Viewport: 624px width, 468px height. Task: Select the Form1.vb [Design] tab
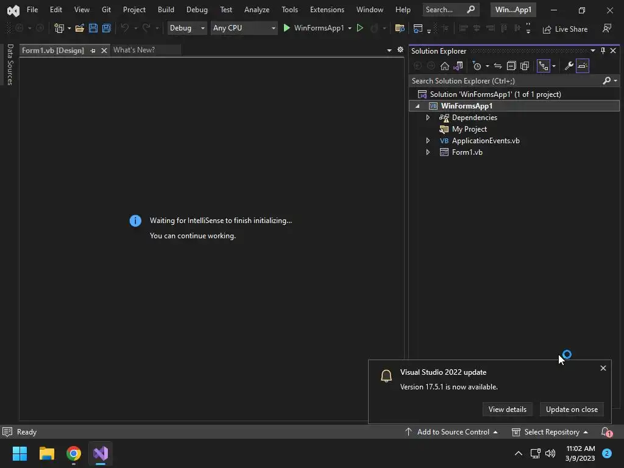coord(53,51)
